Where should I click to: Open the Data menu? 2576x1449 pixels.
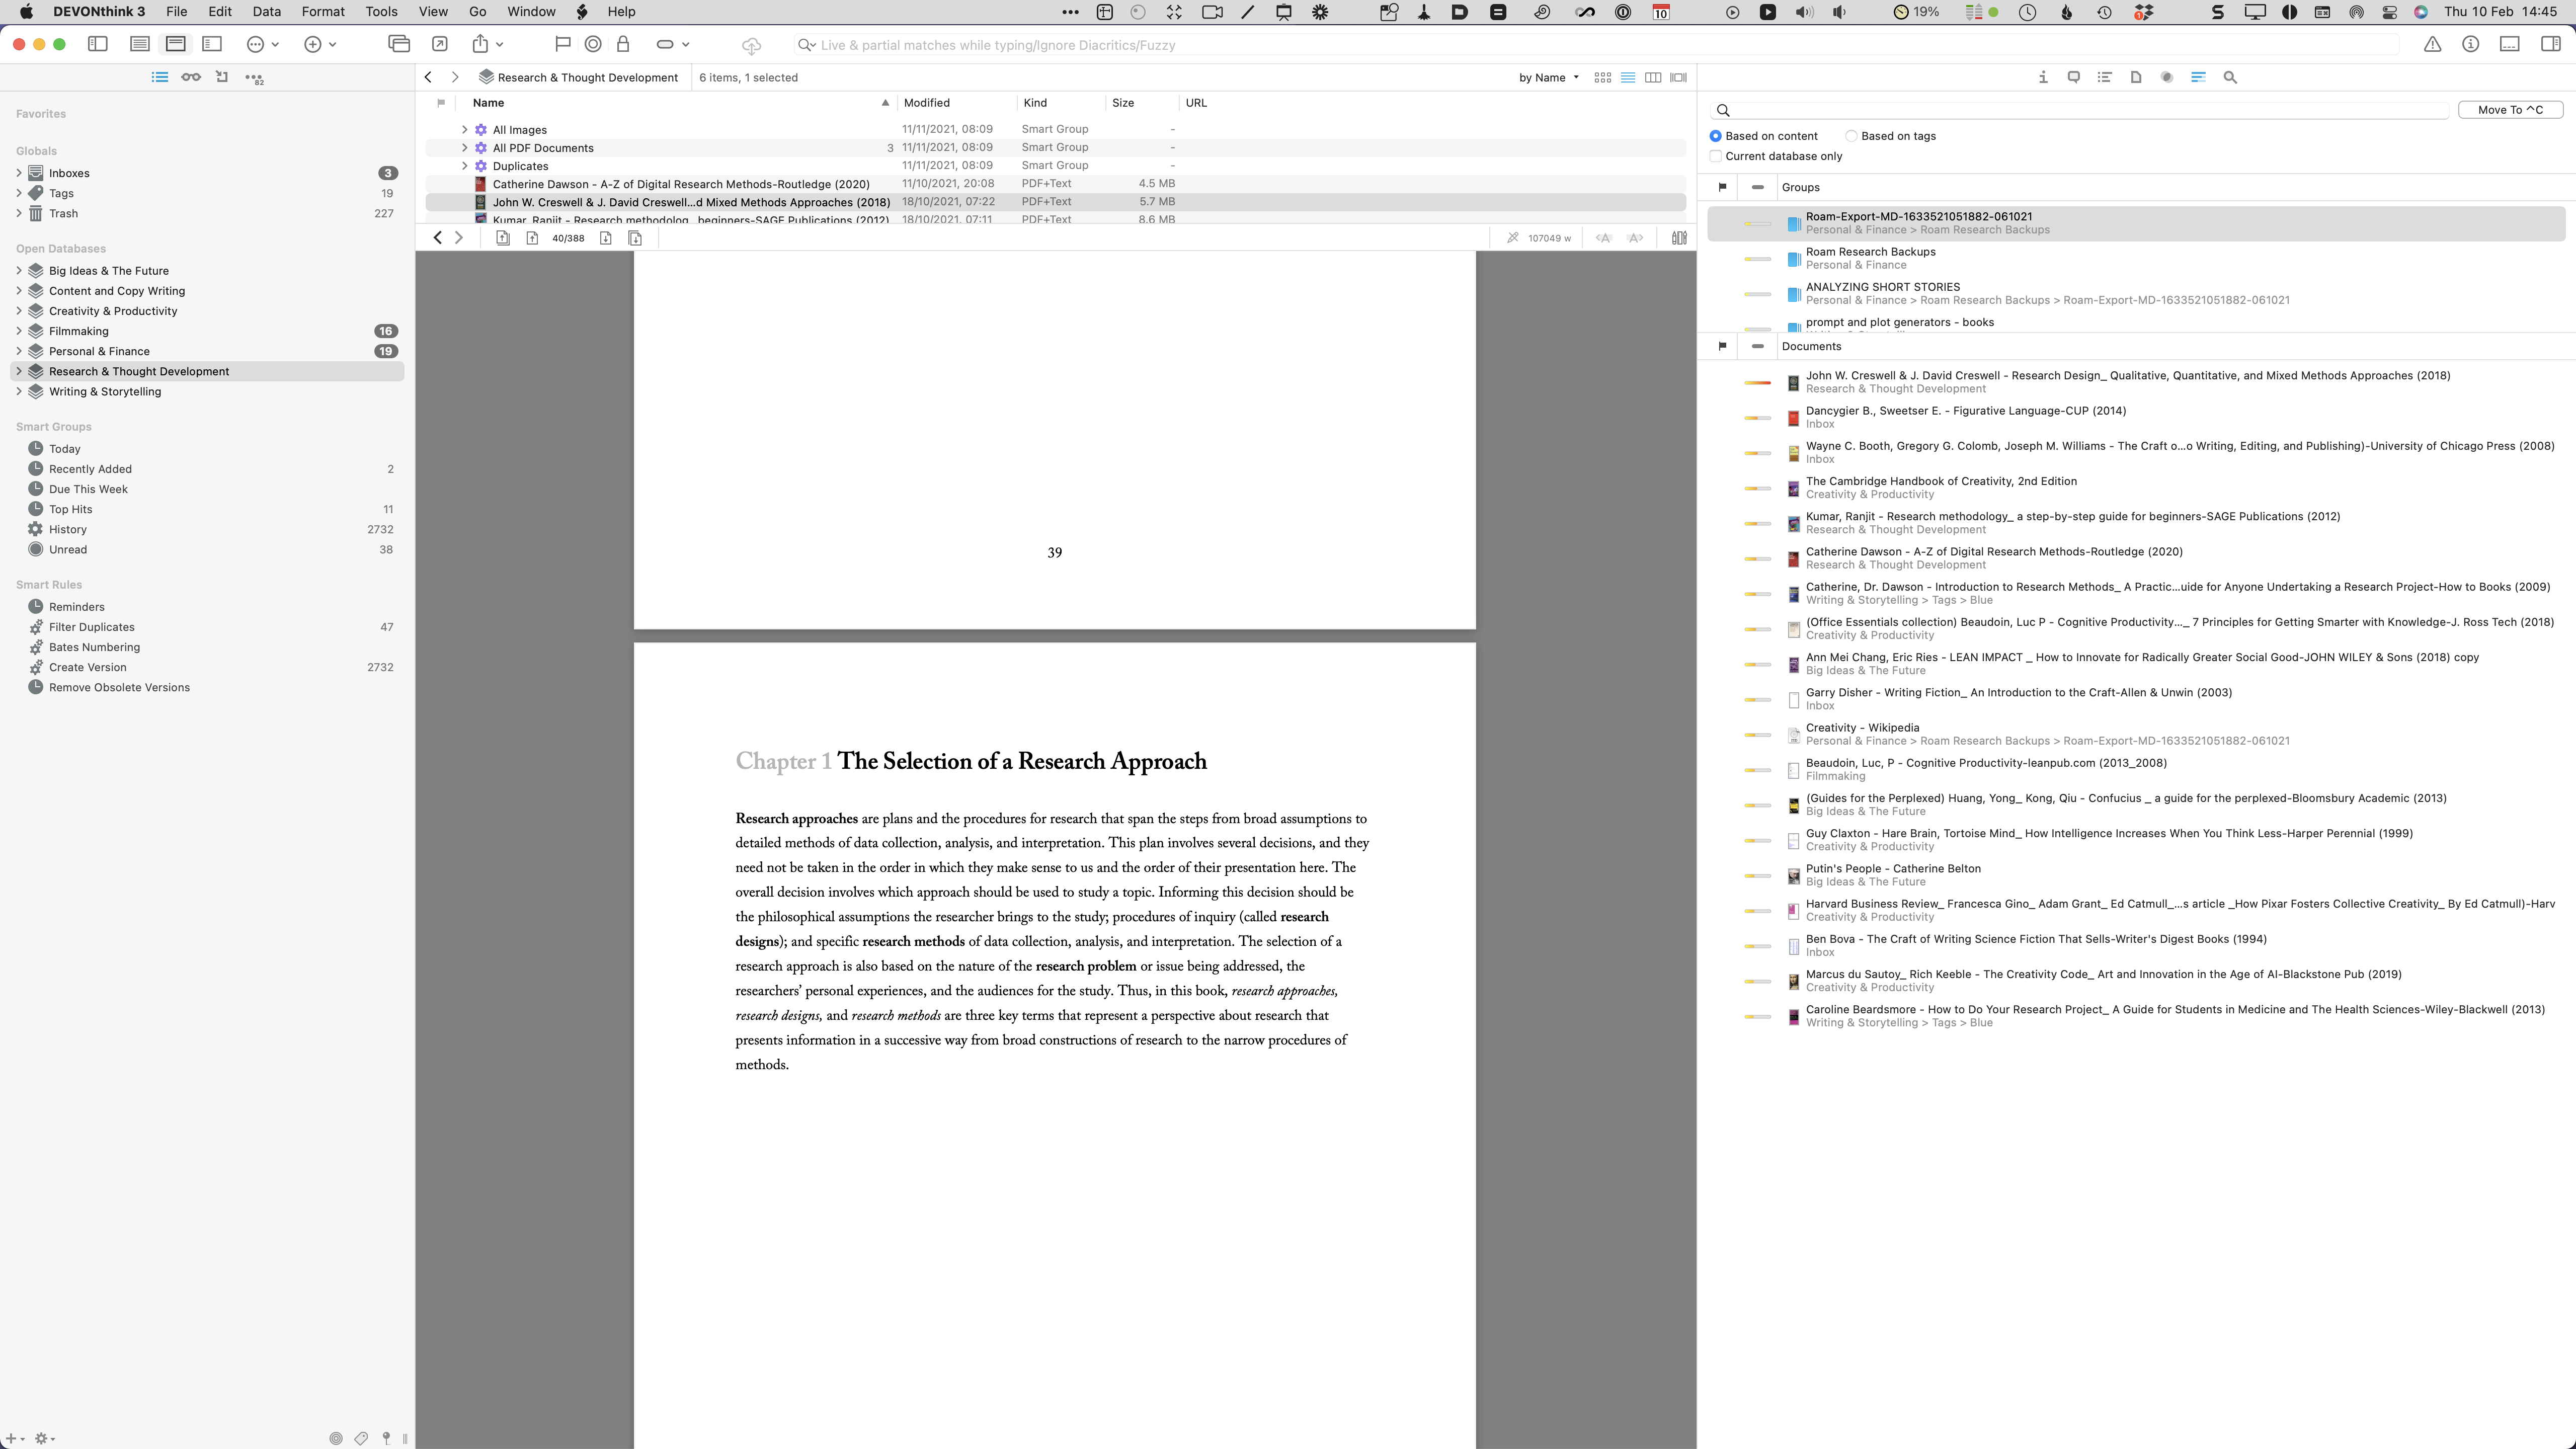point(266,12)
